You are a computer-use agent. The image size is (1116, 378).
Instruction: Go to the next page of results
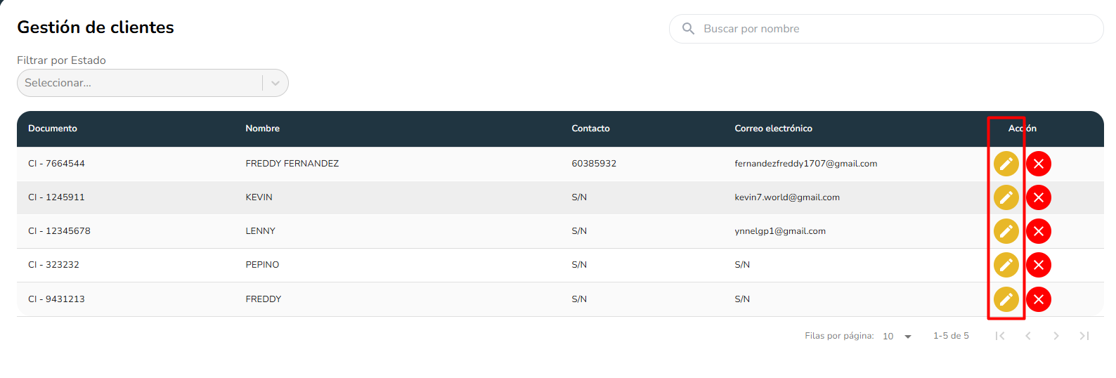click(1056, 336)
